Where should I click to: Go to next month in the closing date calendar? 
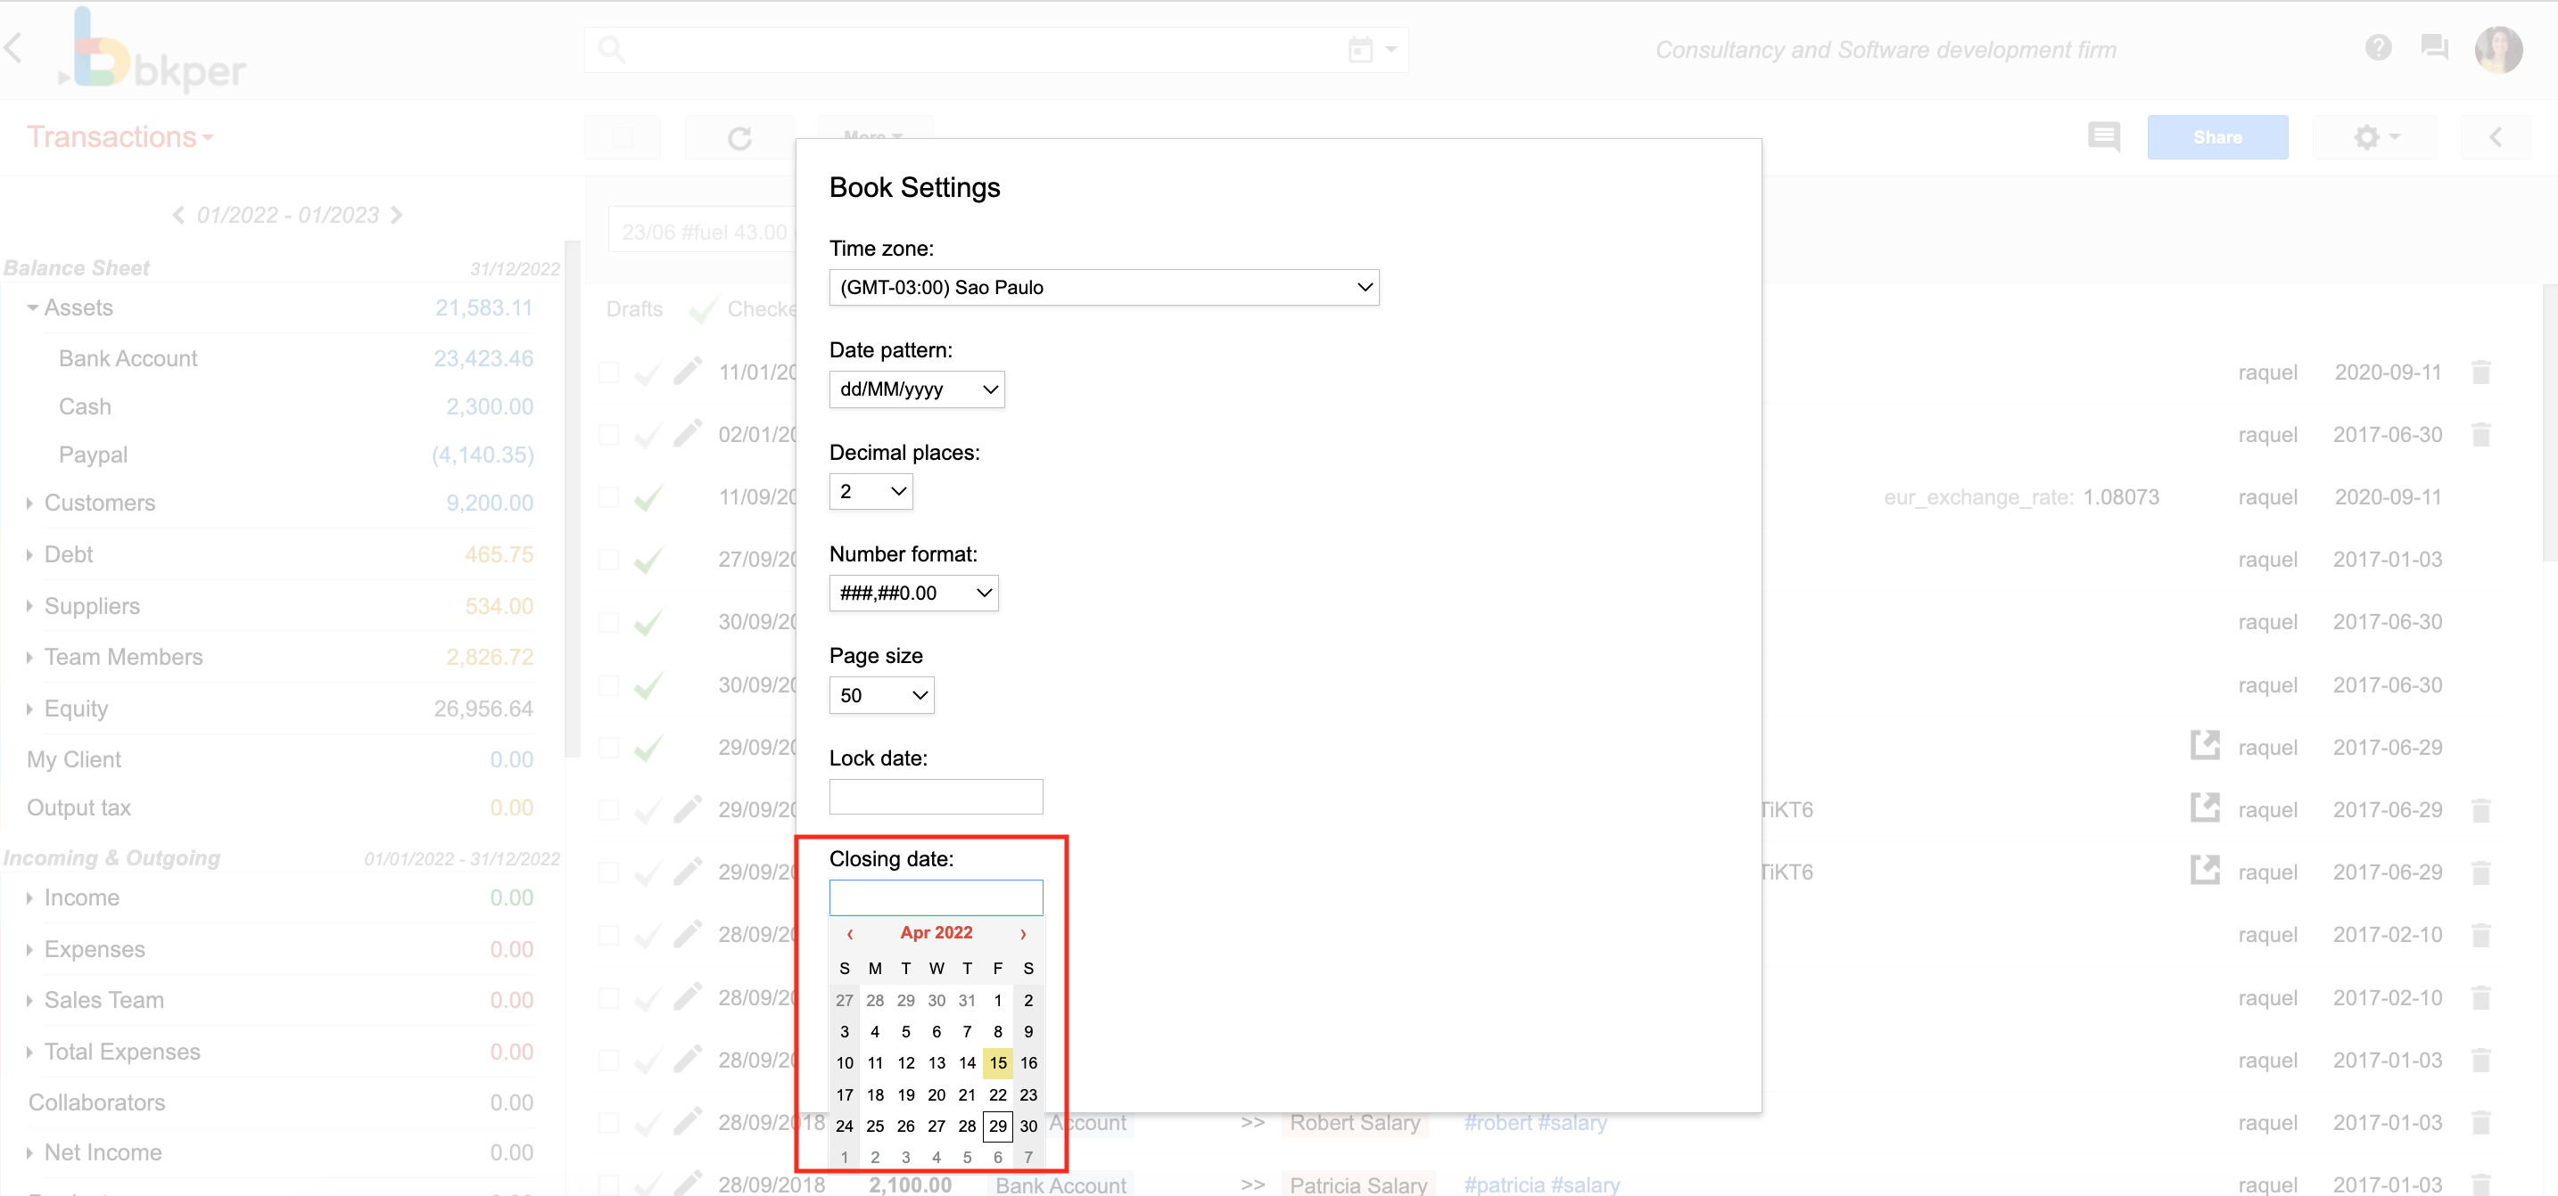click(x=1023, y=933)
